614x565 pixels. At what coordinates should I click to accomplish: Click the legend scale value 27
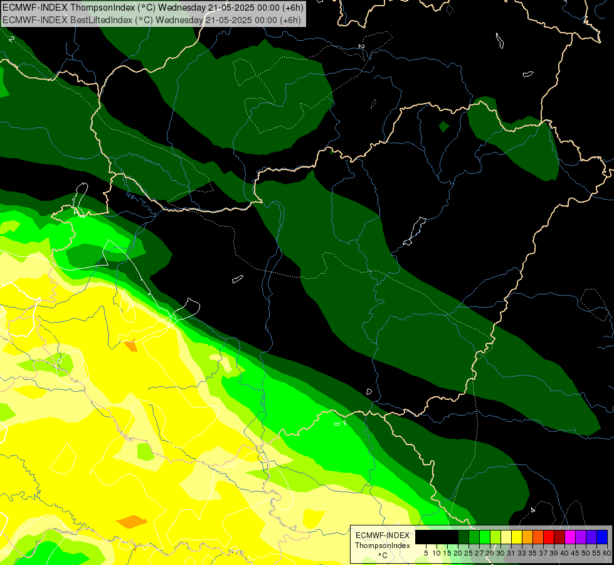[479, 553]
